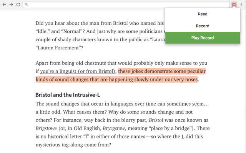
Task: Click the browser forward arrow
Action: click(11, 5)
